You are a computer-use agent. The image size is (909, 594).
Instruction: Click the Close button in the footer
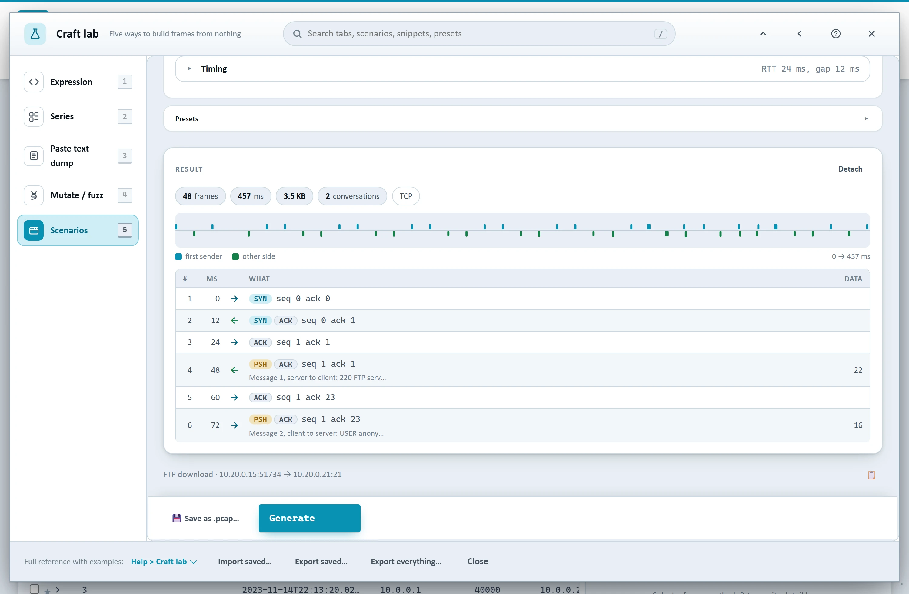(478, 562)
